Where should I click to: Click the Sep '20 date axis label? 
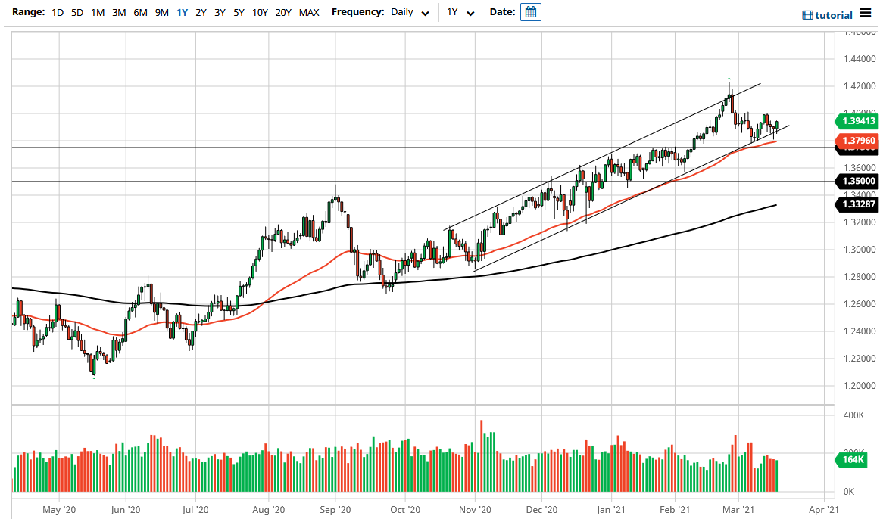335,509
